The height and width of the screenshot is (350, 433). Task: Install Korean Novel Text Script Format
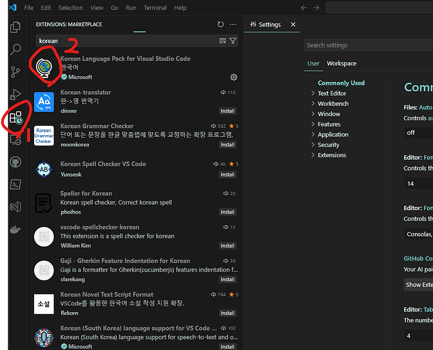tap(227, 313)
